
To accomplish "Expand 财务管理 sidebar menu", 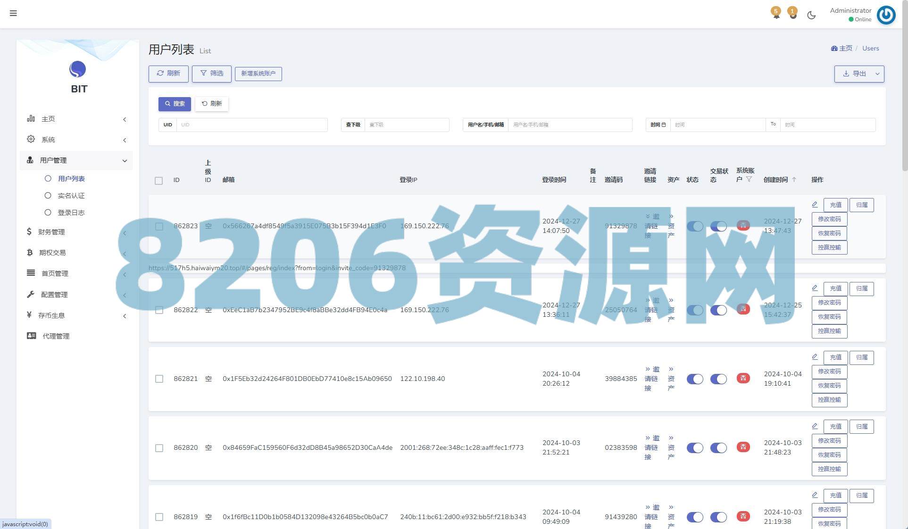I will coord(52,232).
